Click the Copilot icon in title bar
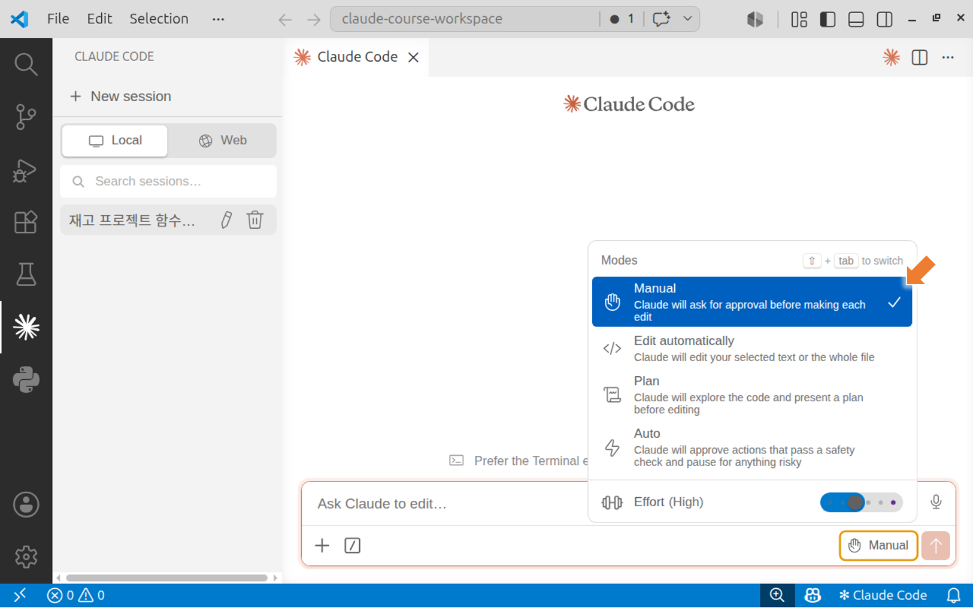This screenshot has width=973, height=608. pyautogui.click(x=755, y=19)
